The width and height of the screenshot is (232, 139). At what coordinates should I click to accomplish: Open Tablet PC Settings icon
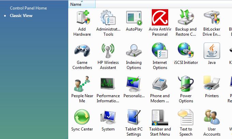134,117
